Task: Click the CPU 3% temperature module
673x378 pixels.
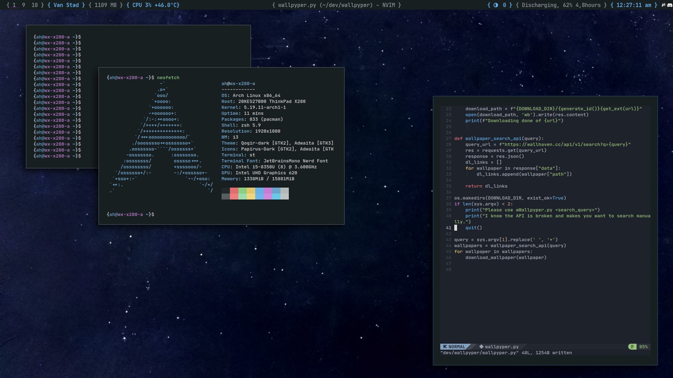Action: click(x=153, y=5)
